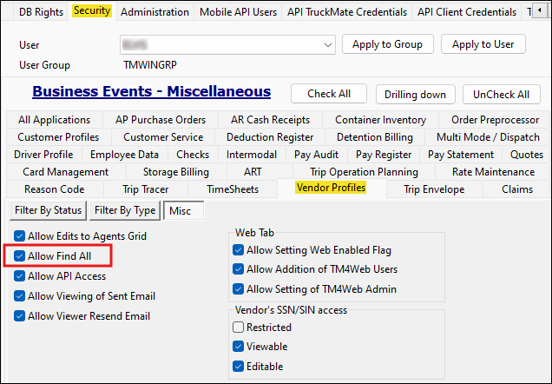Select the Filter By Type tab
This screenshot has width=552, height=384.
click(124, 210)
